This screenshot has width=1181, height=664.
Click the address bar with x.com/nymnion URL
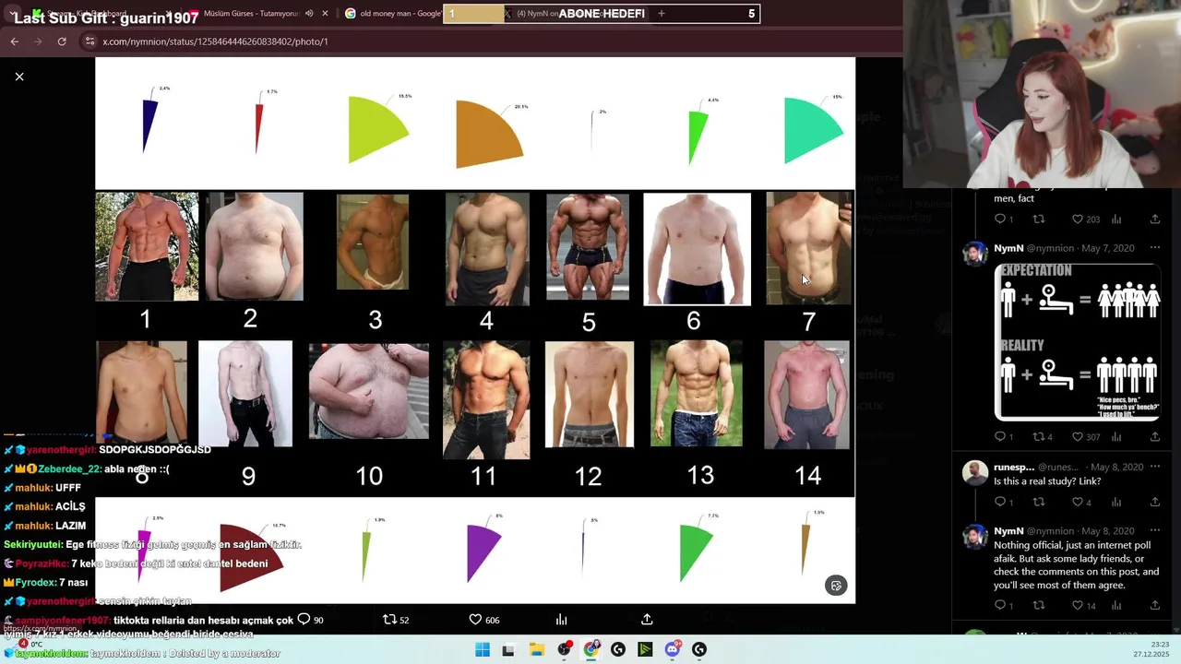[489, 41]
